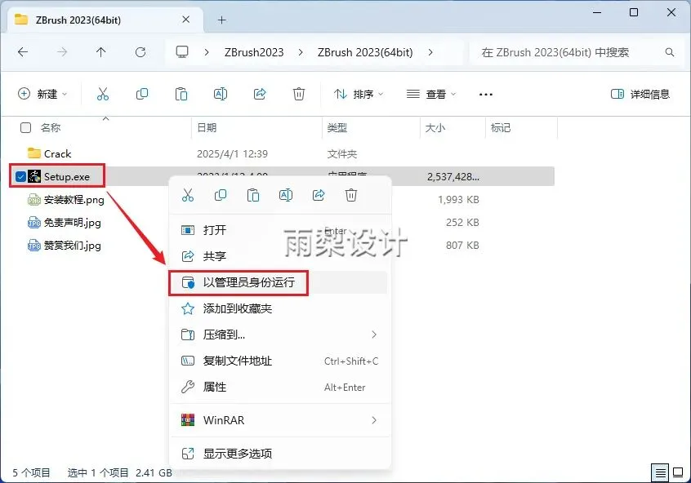Go up one folder level
The height and width of the screenshot is (483, 691).
[x=101, y=52]
